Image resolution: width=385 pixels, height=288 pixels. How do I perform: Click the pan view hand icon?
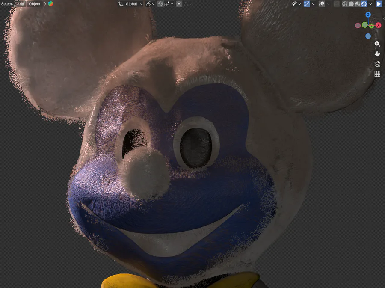tap(377, 54)
